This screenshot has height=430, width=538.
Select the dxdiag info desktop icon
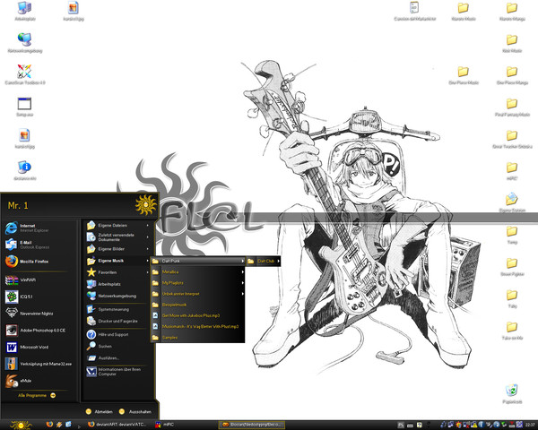point(25,170)
